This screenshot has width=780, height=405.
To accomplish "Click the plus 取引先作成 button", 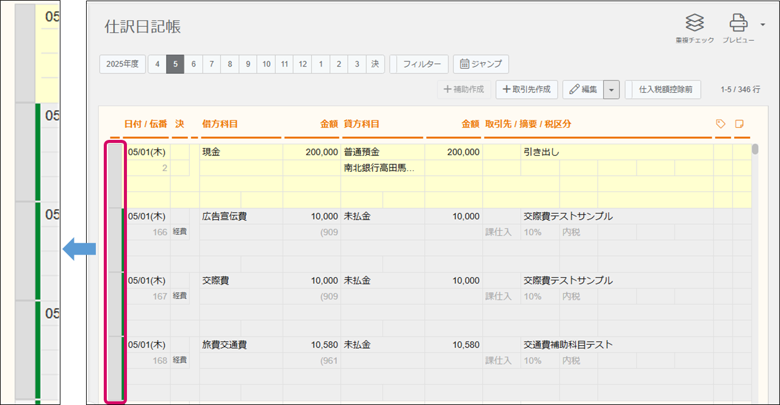I will tap(526, 90).
